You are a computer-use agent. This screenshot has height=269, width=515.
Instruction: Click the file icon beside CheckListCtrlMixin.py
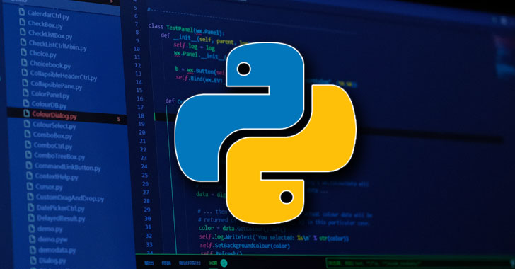23,42
